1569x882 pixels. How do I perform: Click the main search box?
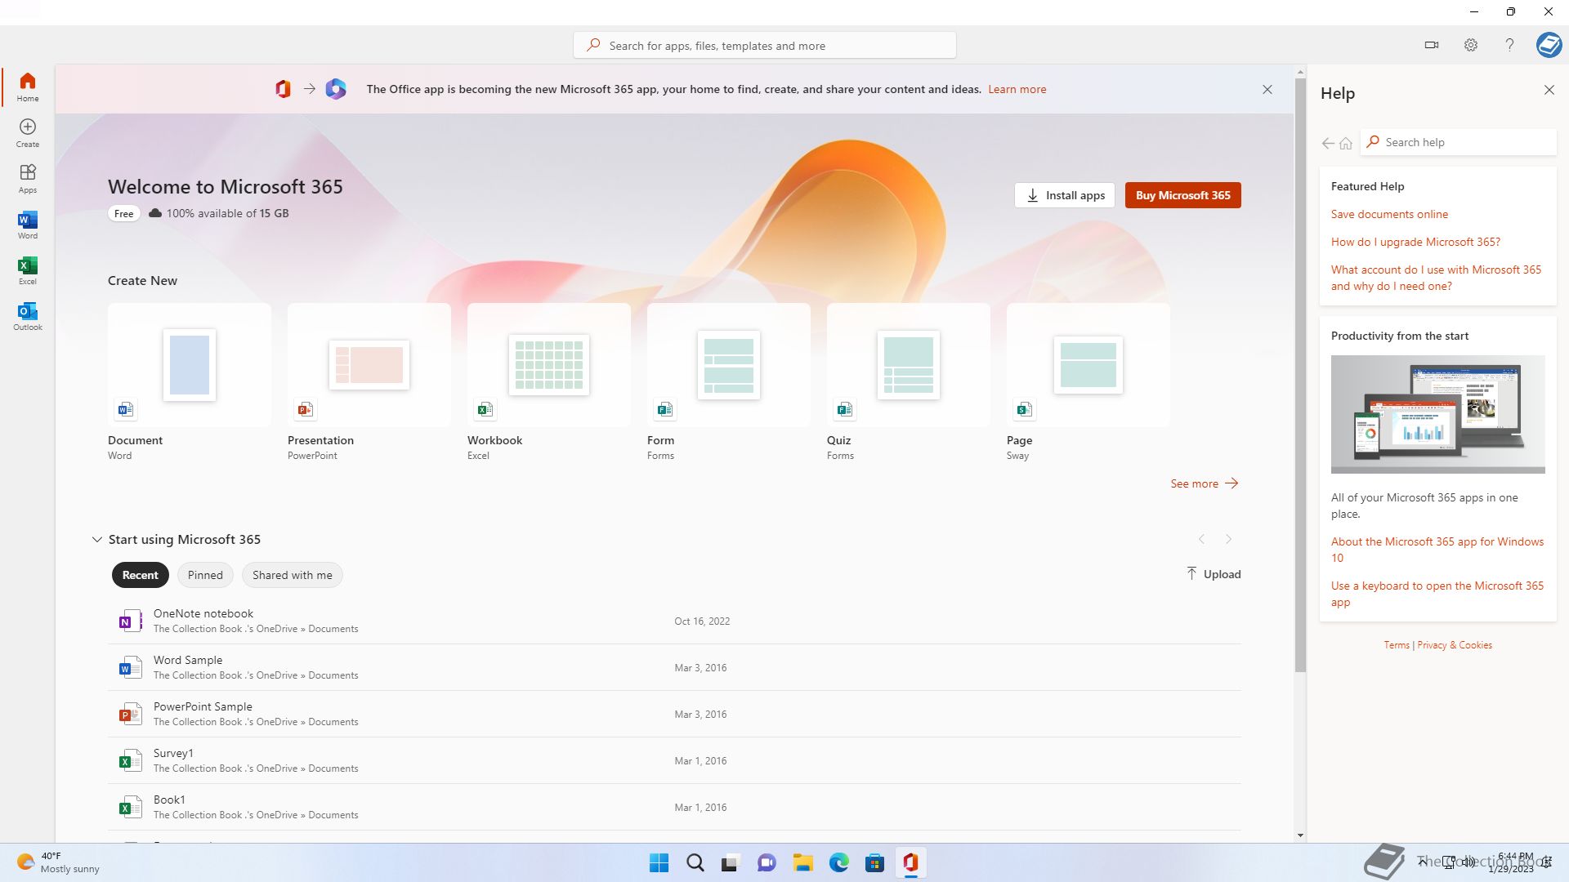(x=765, y=45)
